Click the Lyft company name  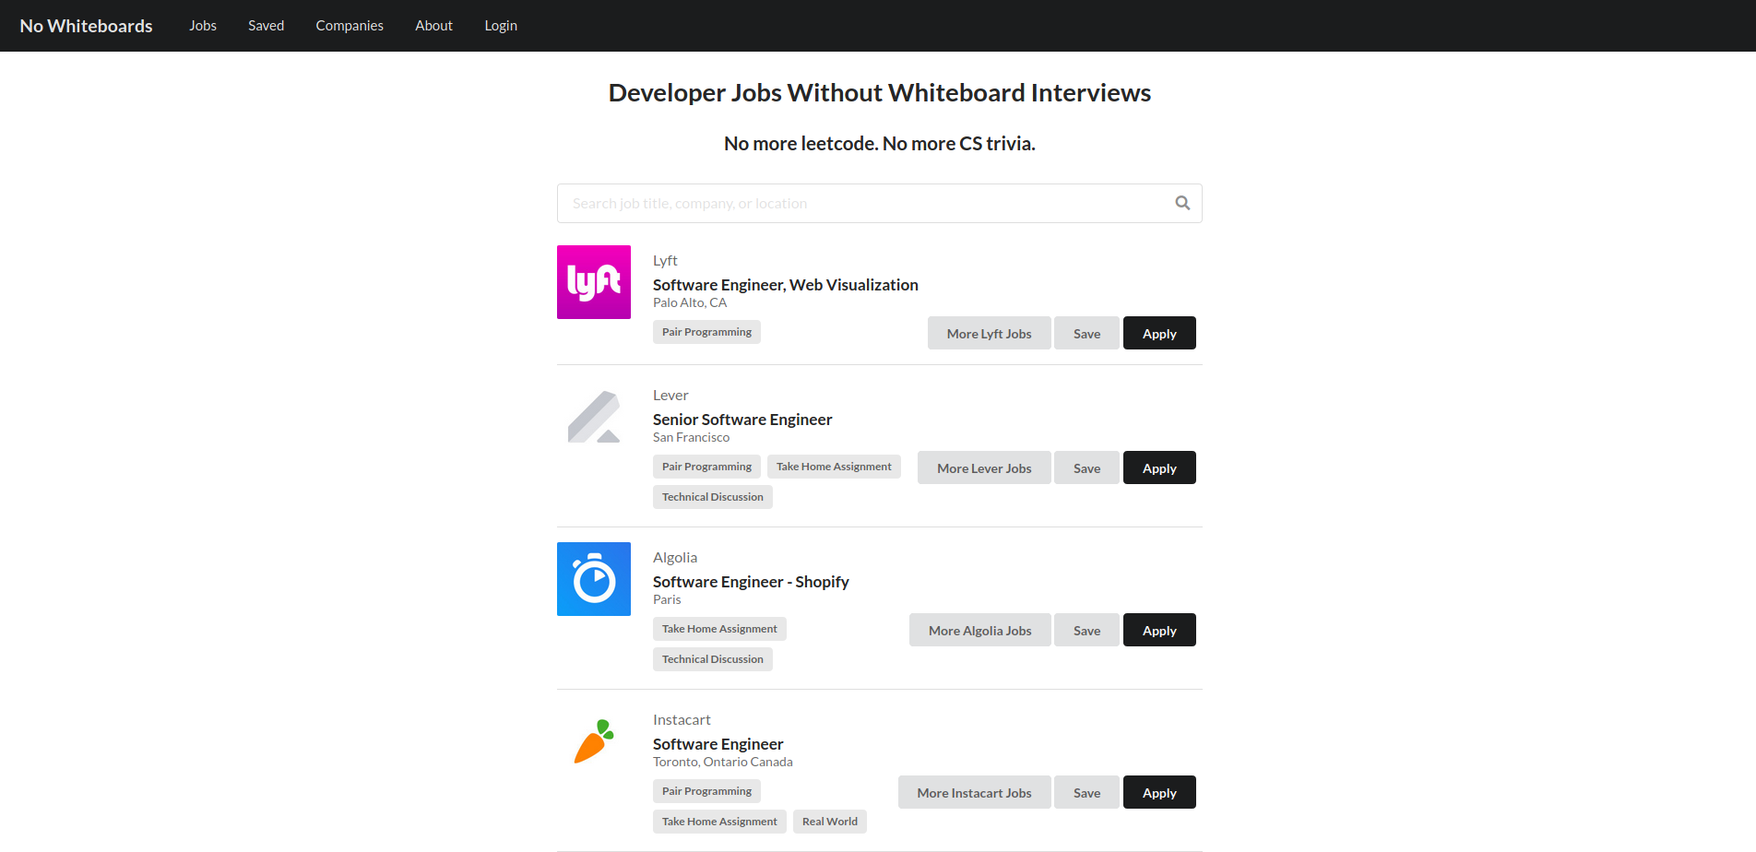[x=665, y=261]
